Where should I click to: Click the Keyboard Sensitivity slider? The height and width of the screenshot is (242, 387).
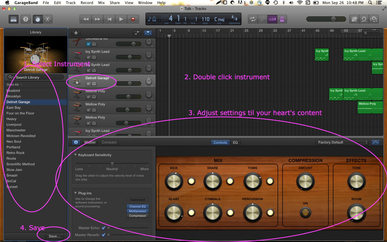[x=112, y=163]
